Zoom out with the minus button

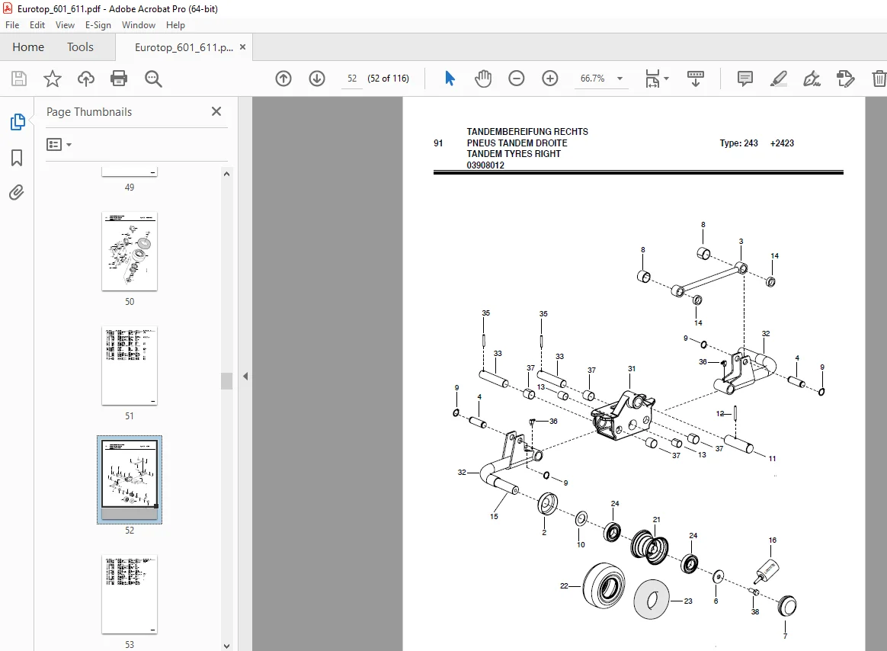click(517, 78)
